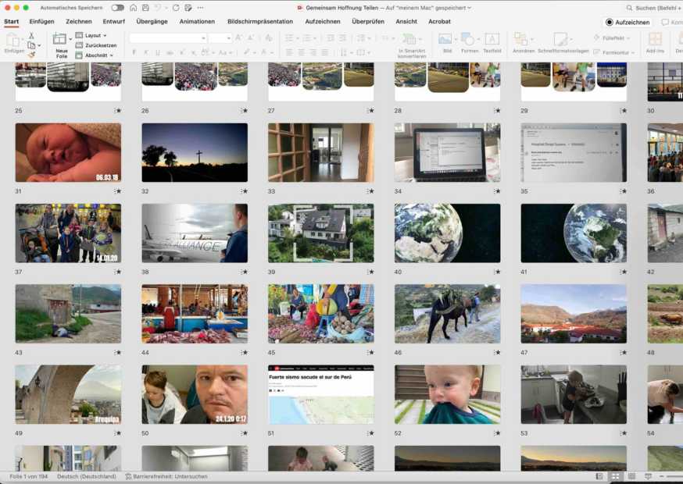Toggle the Automatisches Speichern switch

click(x=117, y=8)
